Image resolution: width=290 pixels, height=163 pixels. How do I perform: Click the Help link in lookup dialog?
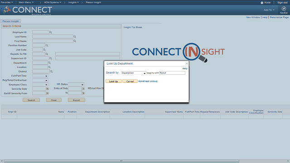click(x=185, y=68)
